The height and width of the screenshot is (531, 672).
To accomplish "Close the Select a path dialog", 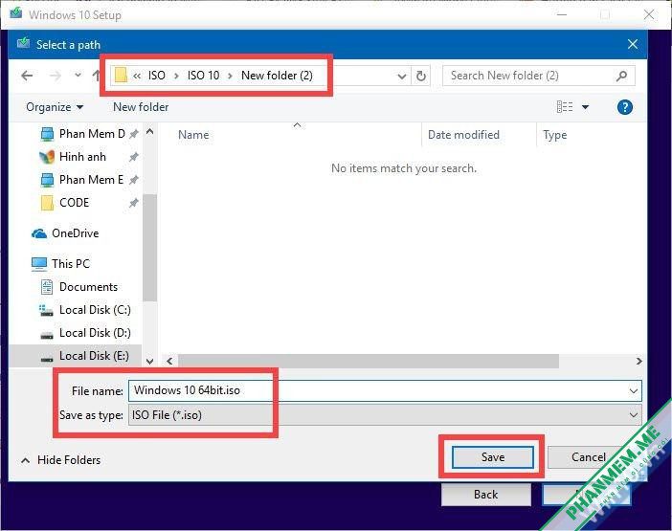I will [633, 44].
